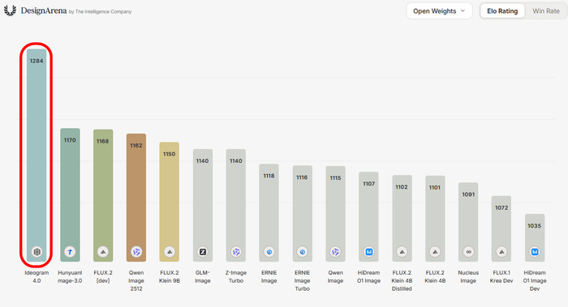Click the DesignArena title link
This screenshot has width=568, height=307.
44,11
